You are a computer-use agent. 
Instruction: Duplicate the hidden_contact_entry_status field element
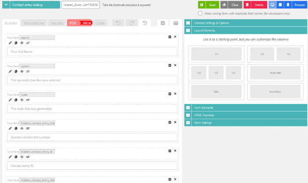click(x=16, y=129)
